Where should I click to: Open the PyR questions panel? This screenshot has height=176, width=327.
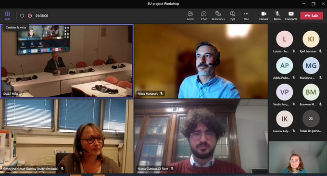(233, 16)
